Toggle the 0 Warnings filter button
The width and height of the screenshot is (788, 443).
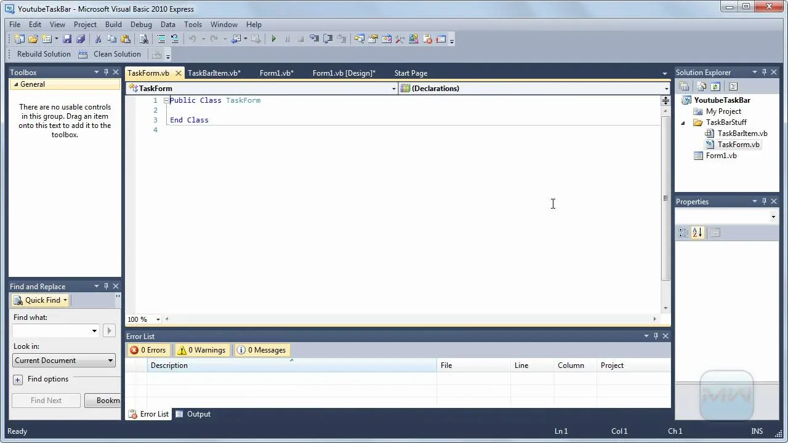(201, 350)
